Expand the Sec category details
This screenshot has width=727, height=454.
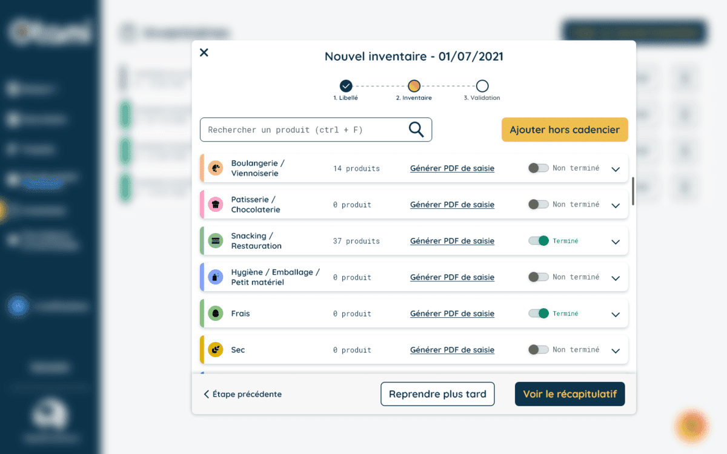[x=616, y=350]
